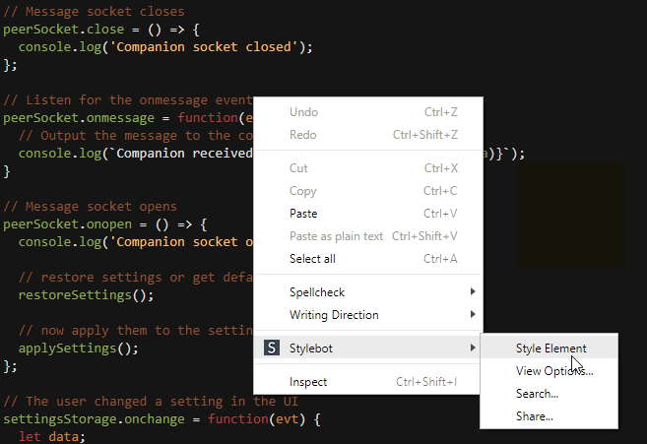
Task: Select Style Element from submenu
Action: [550, 349]
